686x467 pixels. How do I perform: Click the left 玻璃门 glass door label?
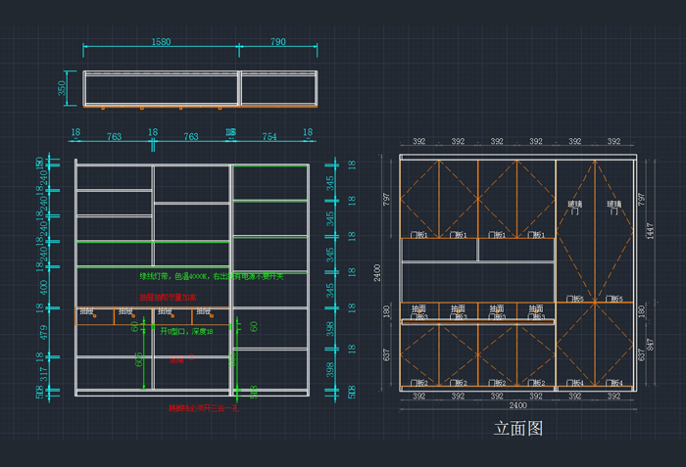pos(575,208)
